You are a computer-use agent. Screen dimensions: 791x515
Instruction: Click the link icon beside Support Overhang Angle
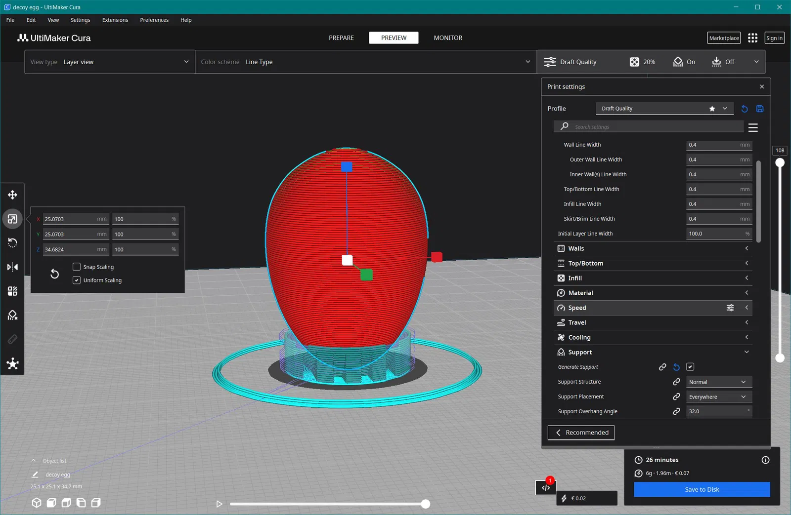click(x=676, y=411)
